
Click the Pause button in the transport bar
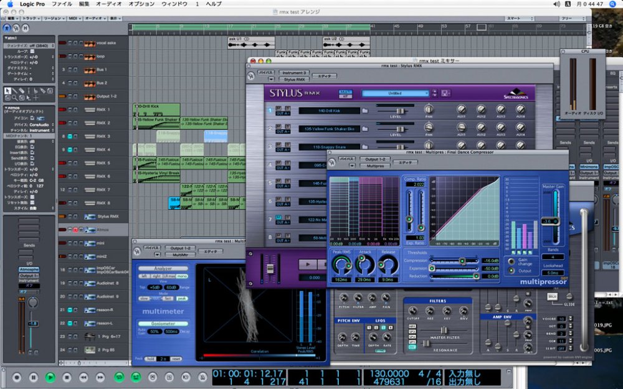34,377
